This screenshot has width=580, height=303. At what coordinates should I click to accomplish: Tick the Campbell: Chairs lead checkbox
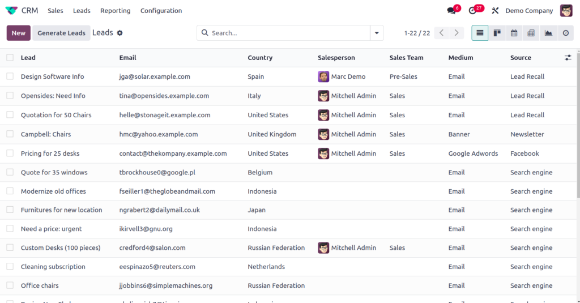[10, 134]
